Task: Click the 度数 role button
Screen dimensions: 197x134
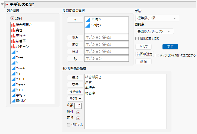Action: [x=75, y=45]
